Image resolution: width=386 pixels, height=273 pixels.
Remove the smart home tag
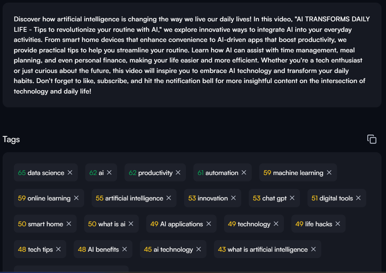(69, 224)
